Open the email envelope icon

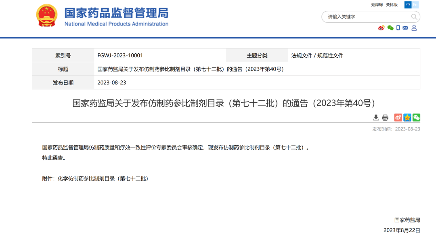tap(405, 28)
